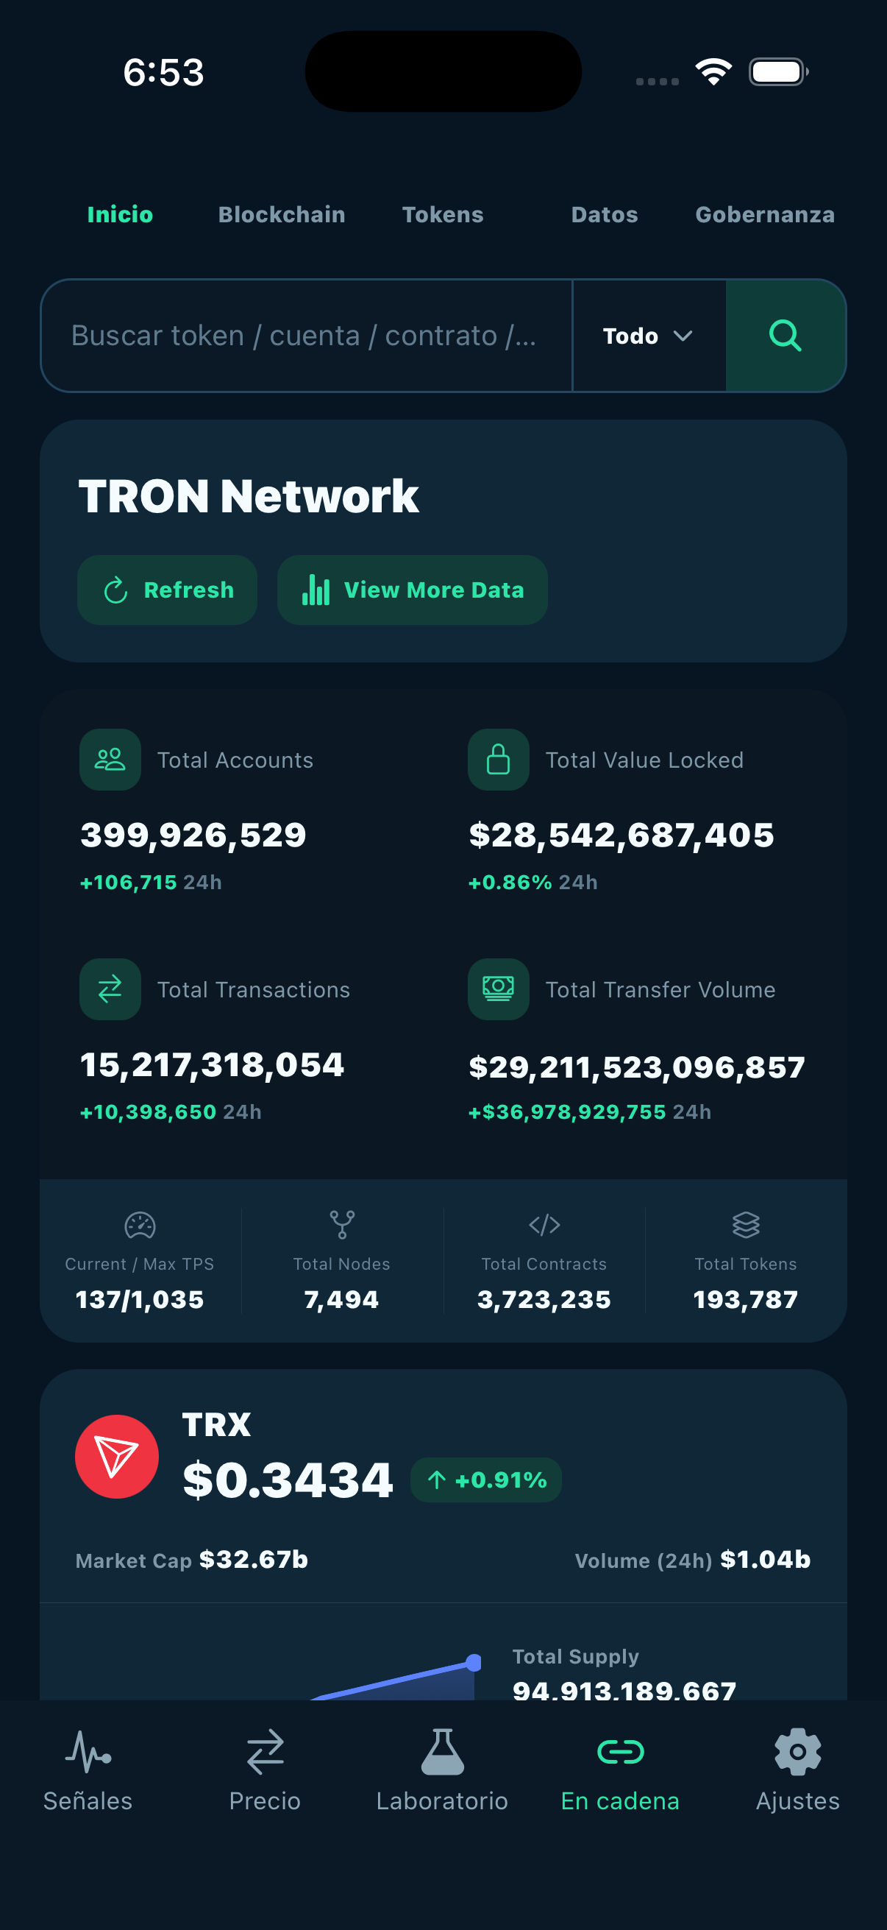Screen dimensions: 887x1930
Task: Click the Total Tokens layers icon
Action: pyautogui.click(x=747, y=1225)
